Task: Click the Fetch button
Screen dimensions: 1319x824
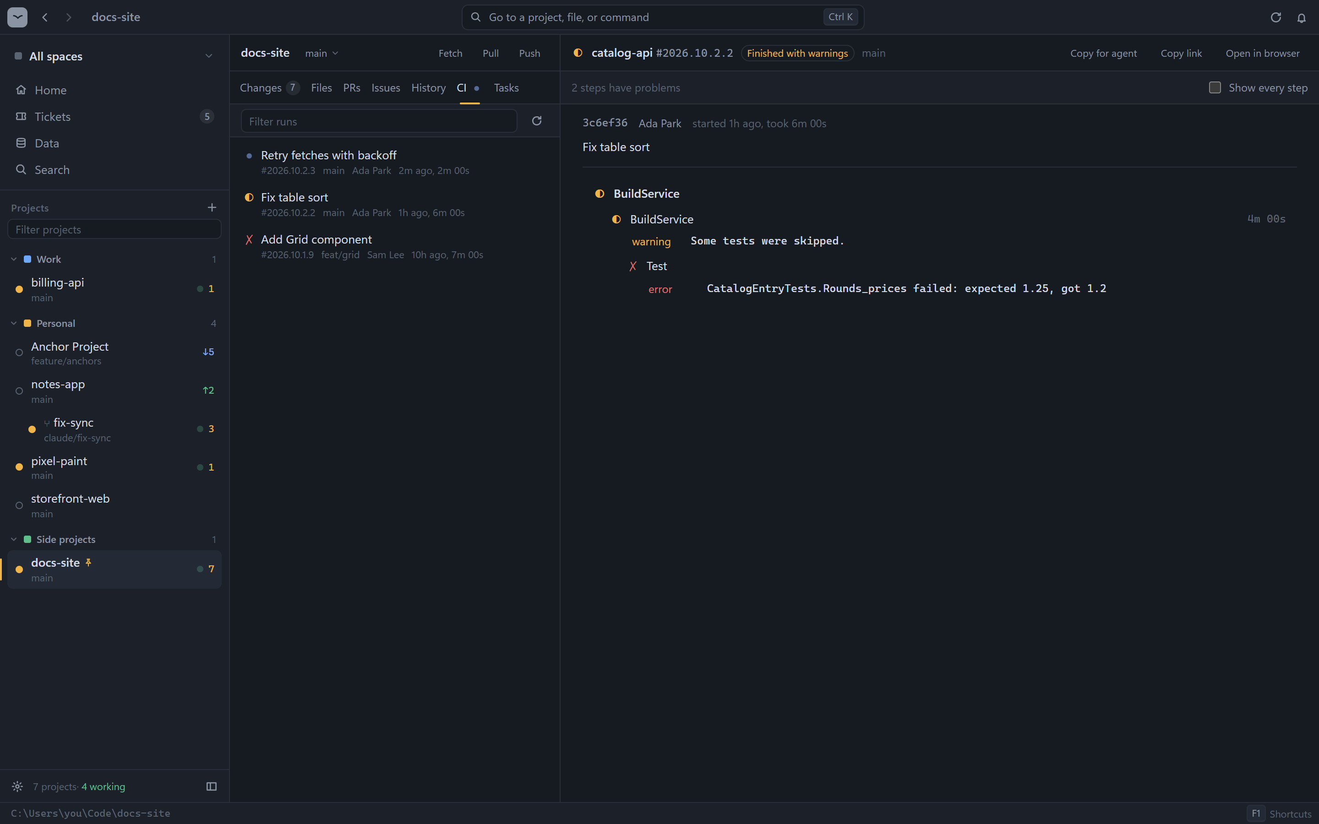Action: click(x=450, y=54)
